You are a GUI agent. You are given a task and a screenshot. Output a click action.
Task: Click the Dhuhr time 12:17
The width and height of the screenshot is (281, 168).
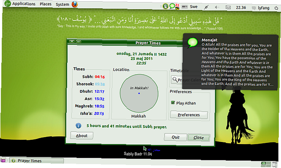[99, 91]
